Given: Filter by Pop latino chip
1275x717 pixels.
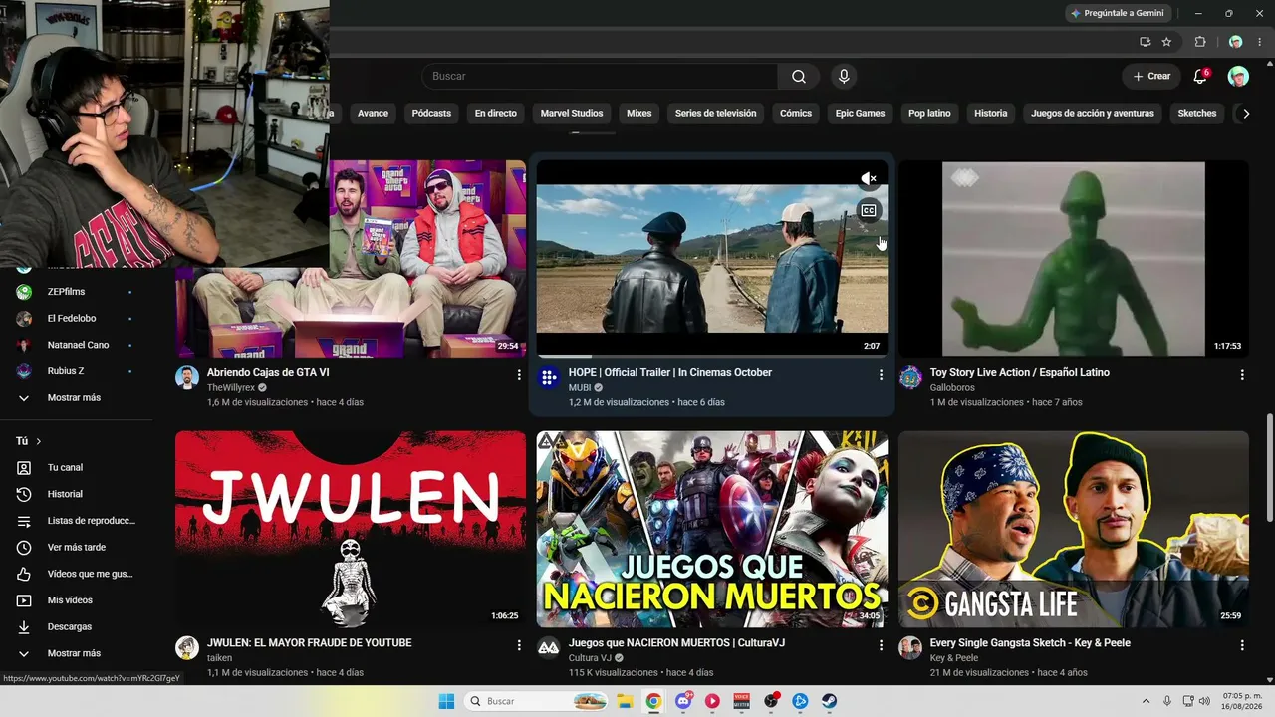Looking at the screenshot, I should [x=929, y=114].
